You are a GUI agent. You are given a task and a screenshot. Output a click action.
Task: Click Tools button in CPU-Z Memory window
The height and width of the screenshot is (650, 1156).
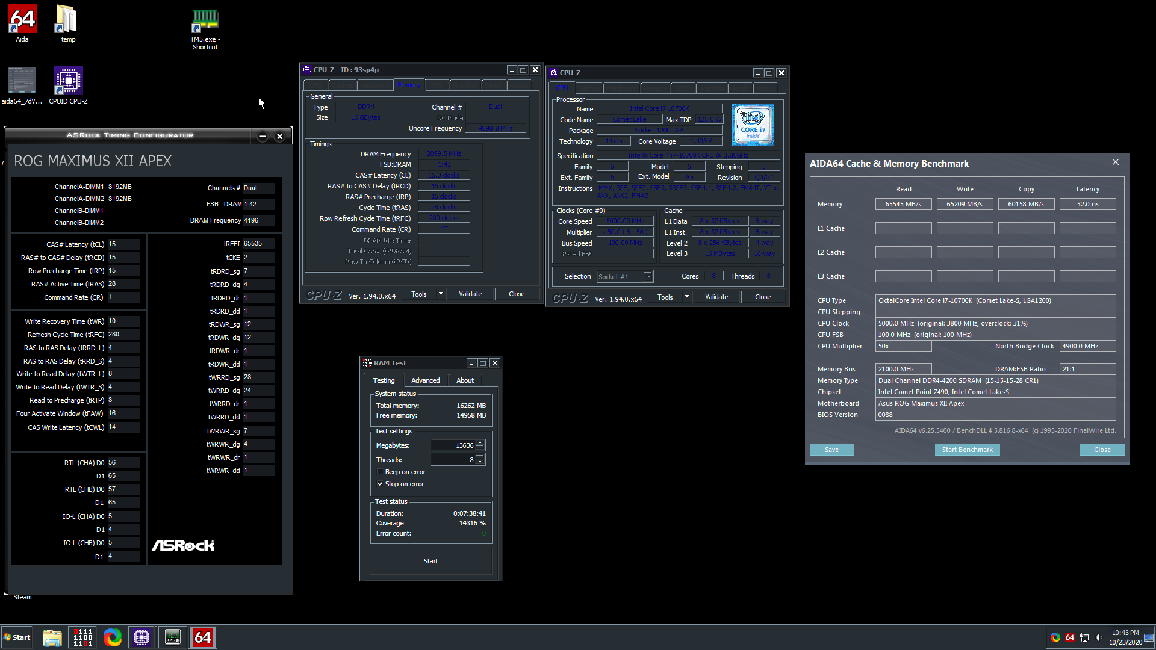(418, 294)
